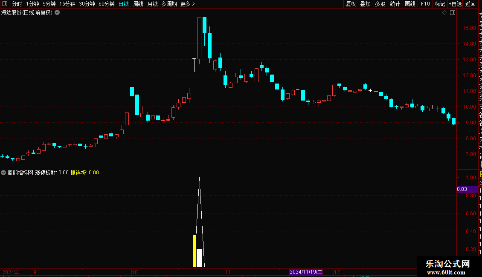Image resolution: width=482 pixels, height=277 pixels.
Task: Click the highlighted 2024/11/19/二 date marker
Action: coord(306,272)
